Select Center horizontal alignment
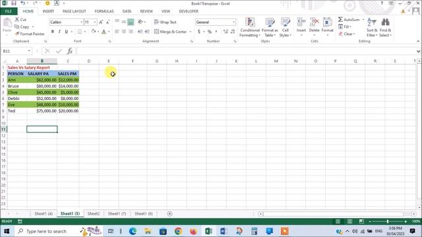 [124, 32]
